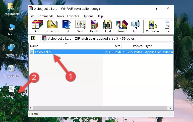Viewport: 193px width, 122px height.
Task: Open the Commands menu
Action: 45,16
